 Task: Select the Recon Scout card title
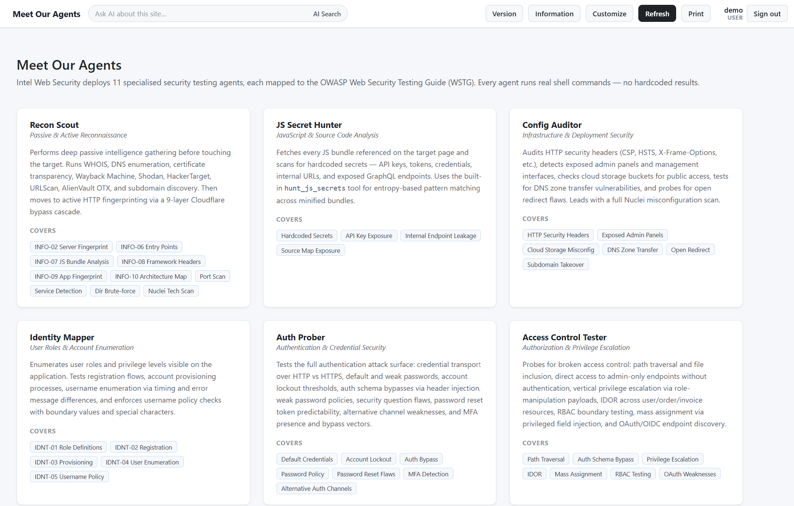(54, 125)
